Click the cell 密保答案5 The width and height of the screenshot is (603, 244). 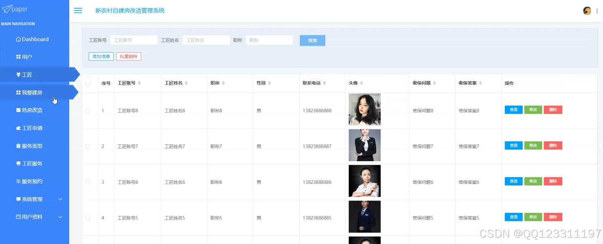click(x=469, y=218)
